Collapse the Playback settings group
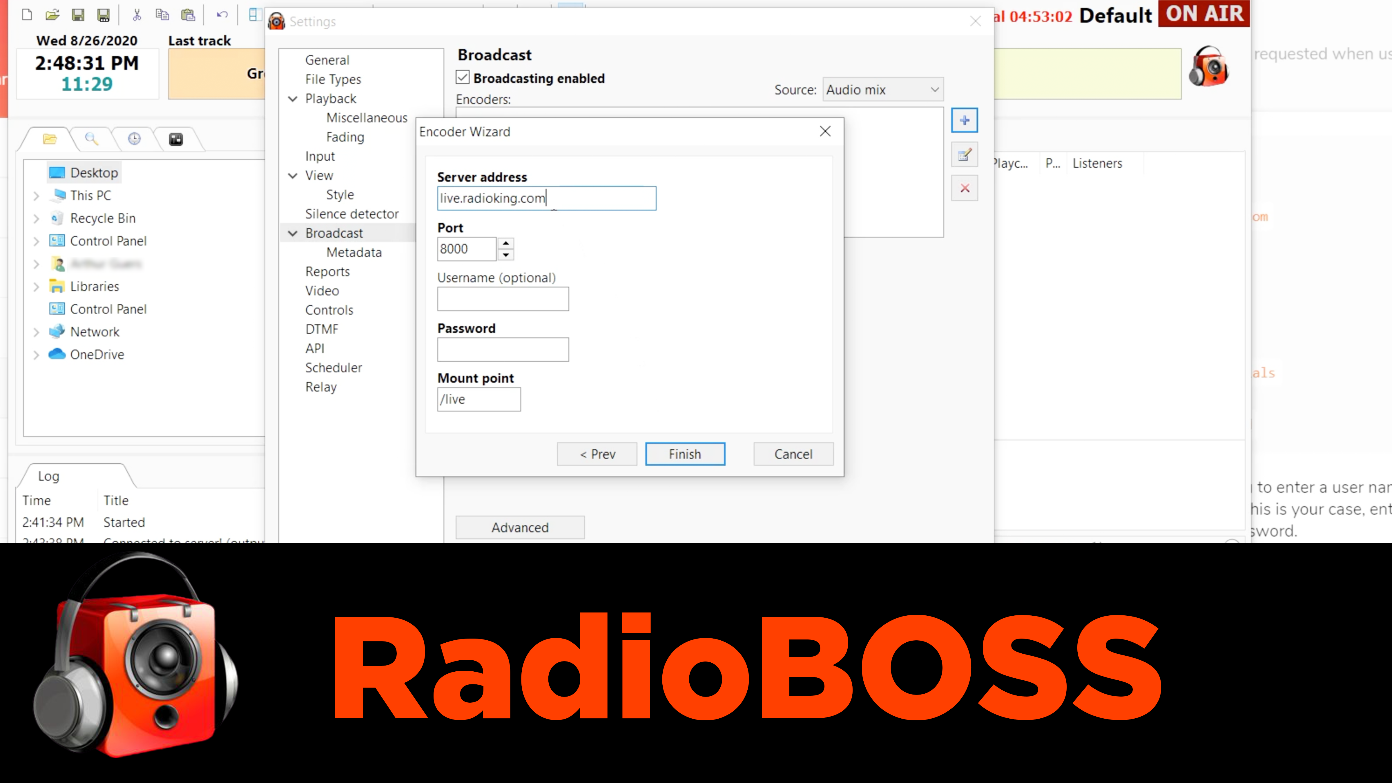 click(293, 99)
